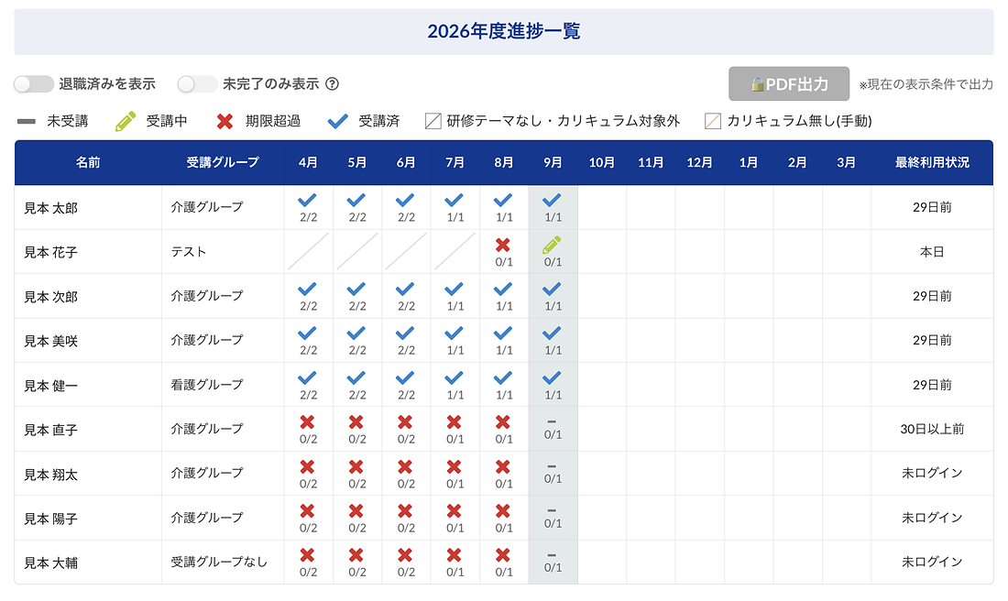
Task: Click 看護グループ in 健一's row
Action: (x=207, y=385)
